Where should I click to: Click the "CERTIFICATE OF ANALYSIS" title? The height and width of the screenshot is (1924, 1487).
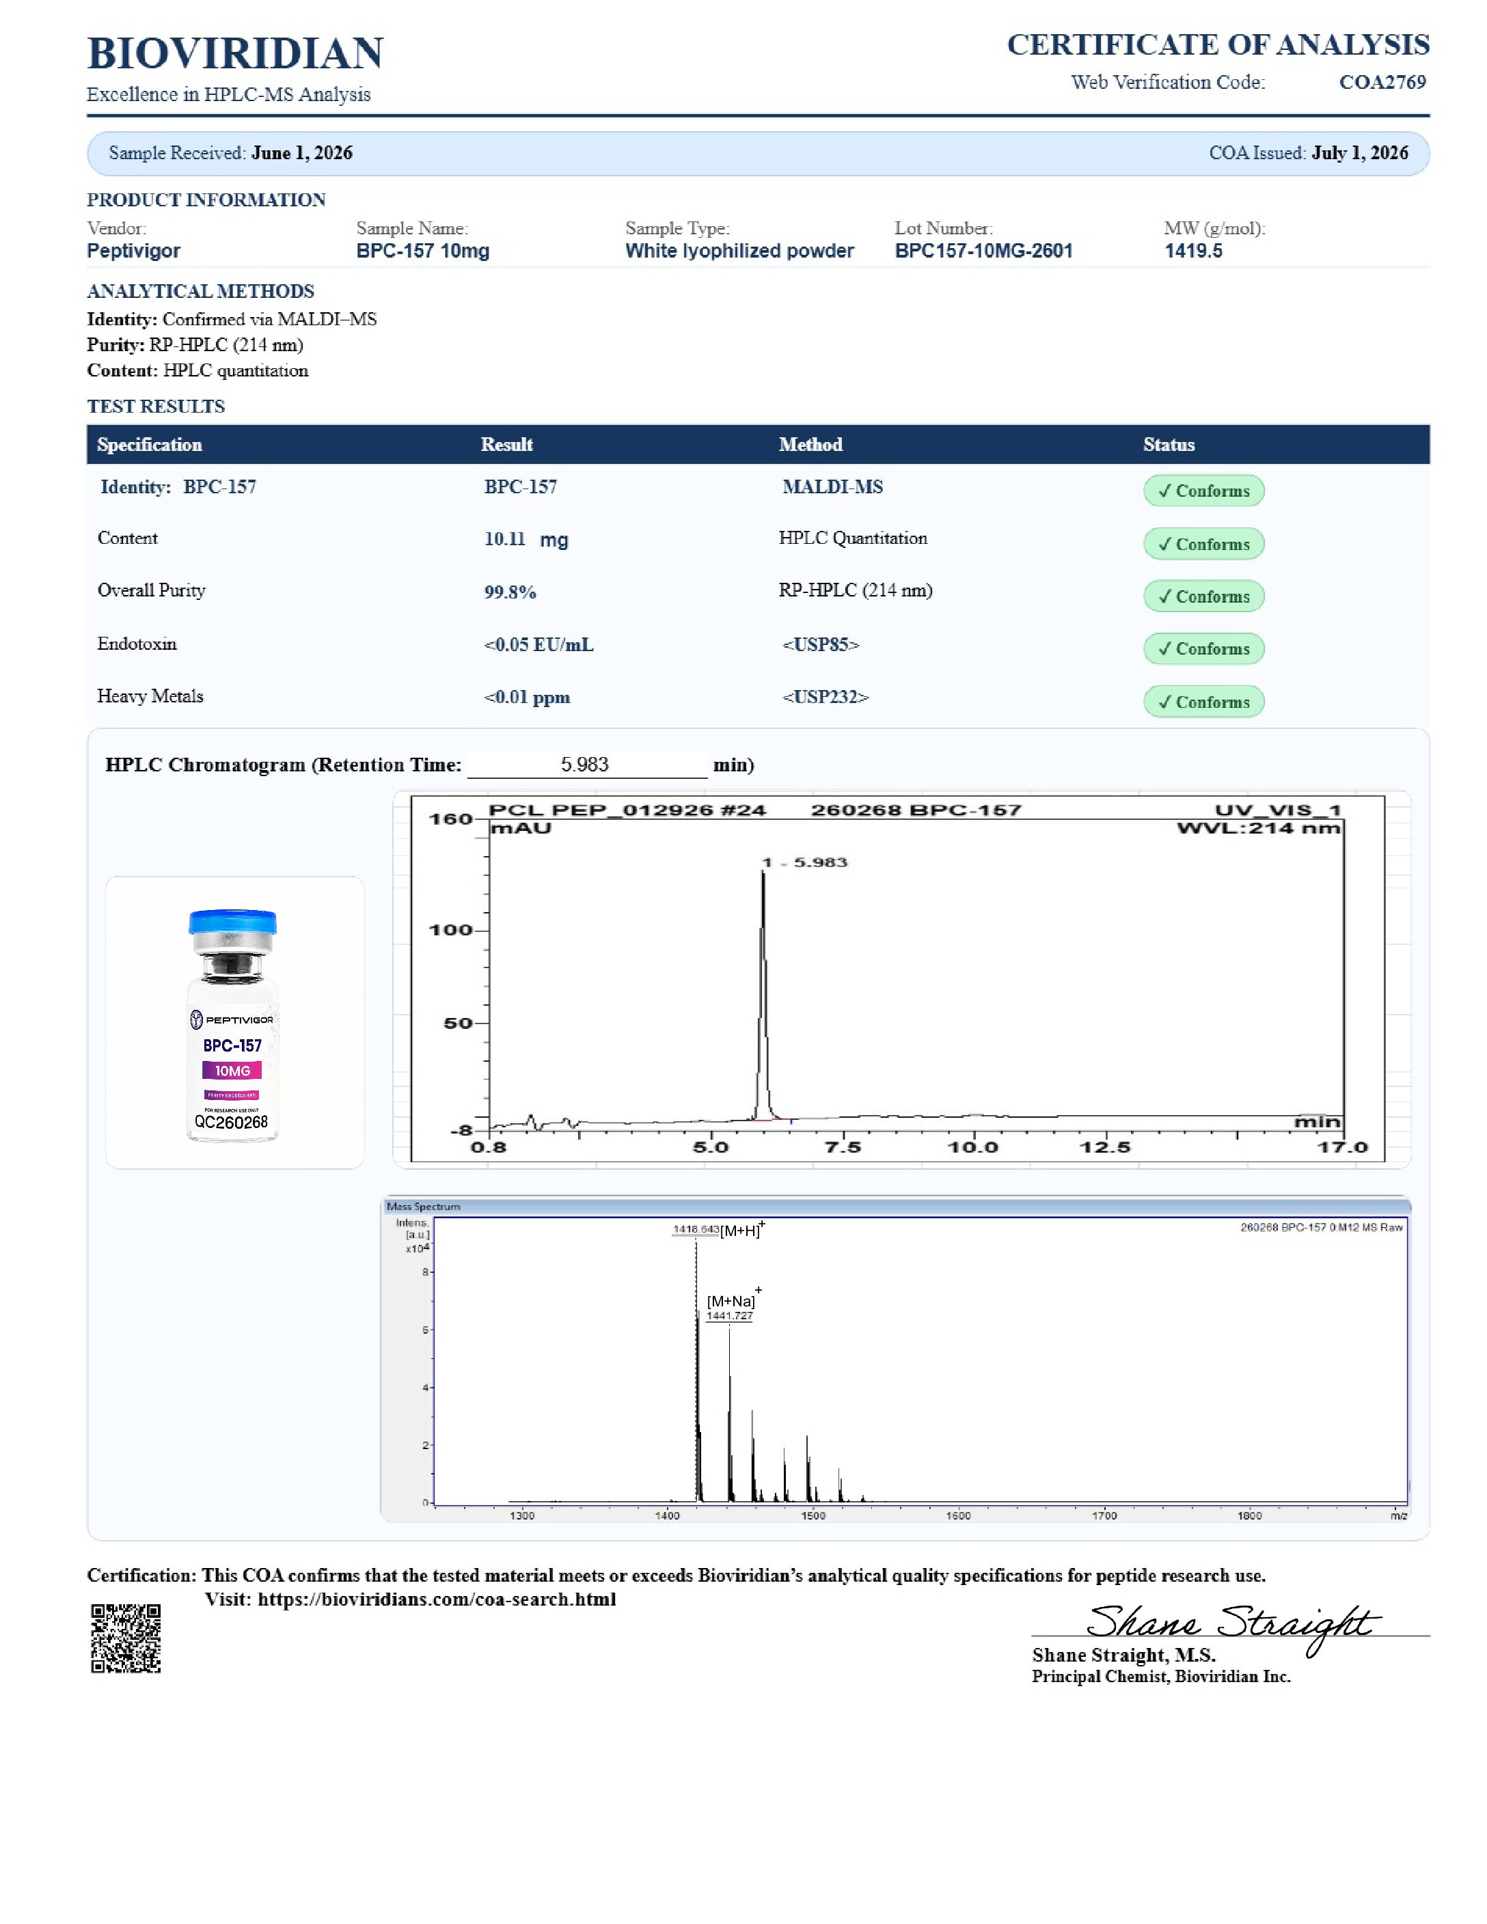click(1218, 44)
